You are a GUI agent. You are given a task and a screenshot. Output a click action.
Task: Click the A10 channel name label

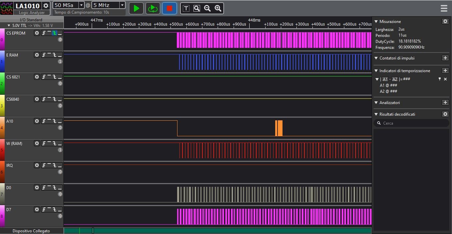[10, 121]
